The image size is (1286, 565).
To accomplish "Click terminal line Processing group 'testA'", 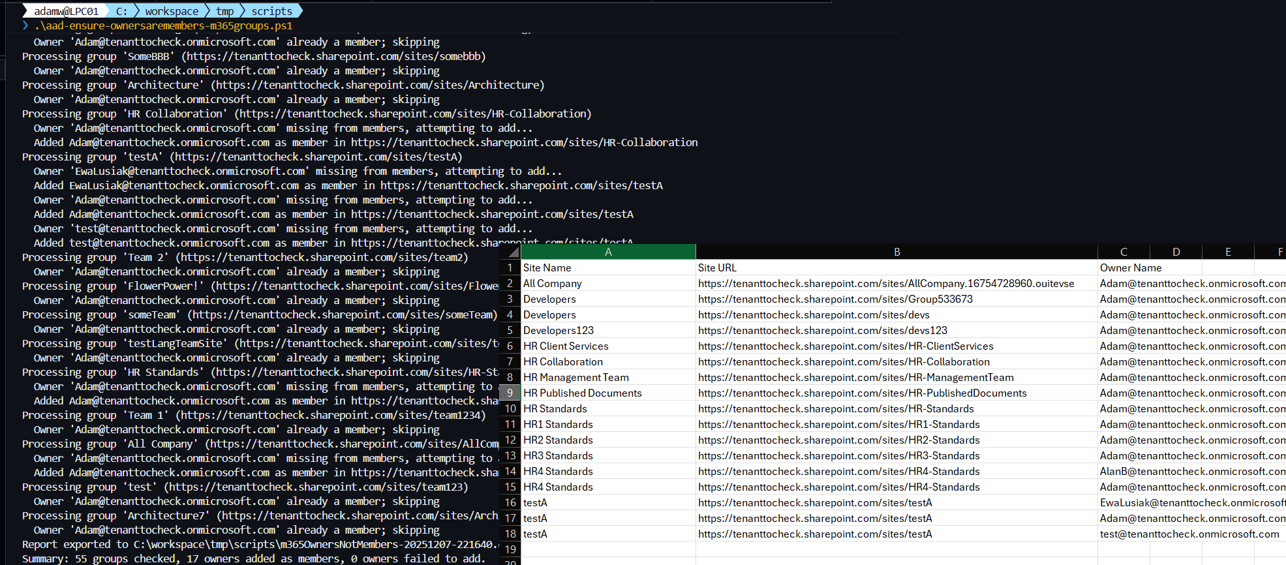I will pyautogui.click(x=242, y=157).
